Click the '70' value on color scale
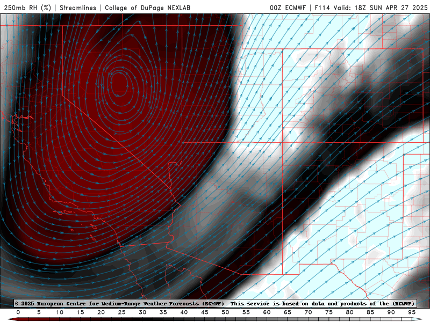This screenshot has height=322, width=430. click(x=308, y=312)
